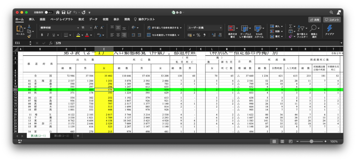Click the search magnifier in title bar

pos(331,12)
